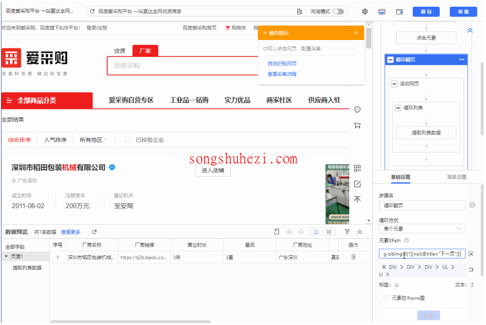Collapse the 页面1 tree node
This screenshot has width=486, height=325.
tap(6, 257)
